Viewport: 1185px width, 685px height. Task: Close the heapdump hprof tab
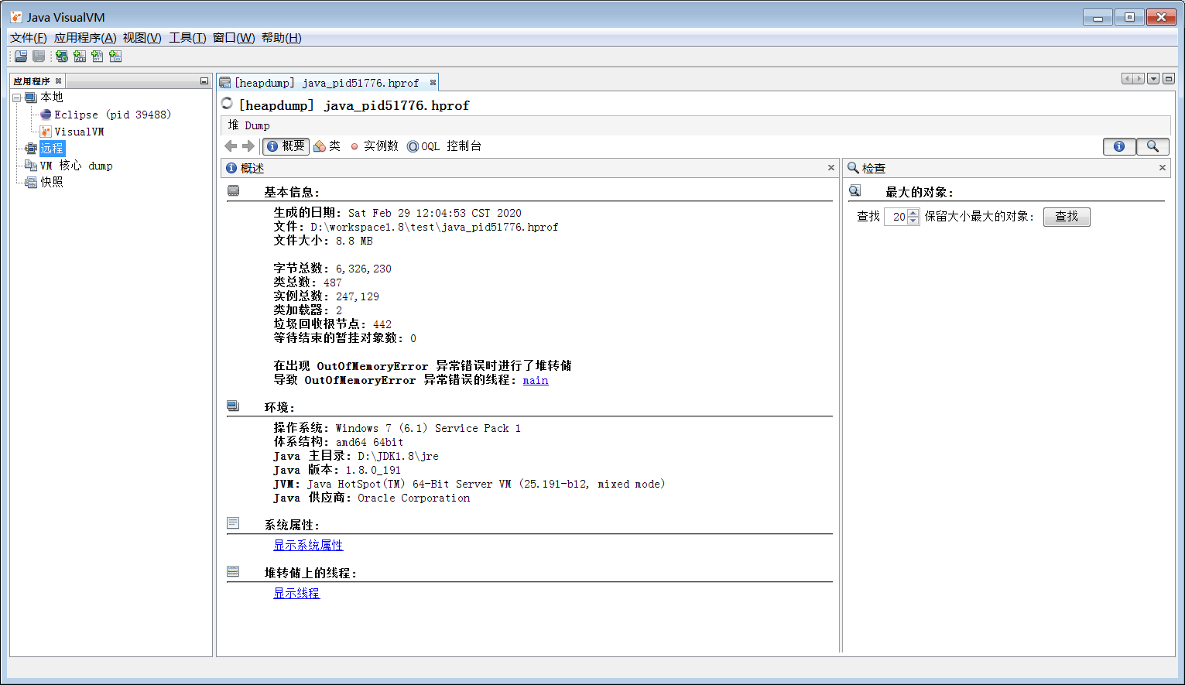coord(433,83)
